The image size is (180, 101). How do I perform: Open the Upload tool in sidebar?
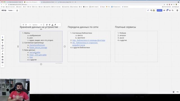(3, 62)
